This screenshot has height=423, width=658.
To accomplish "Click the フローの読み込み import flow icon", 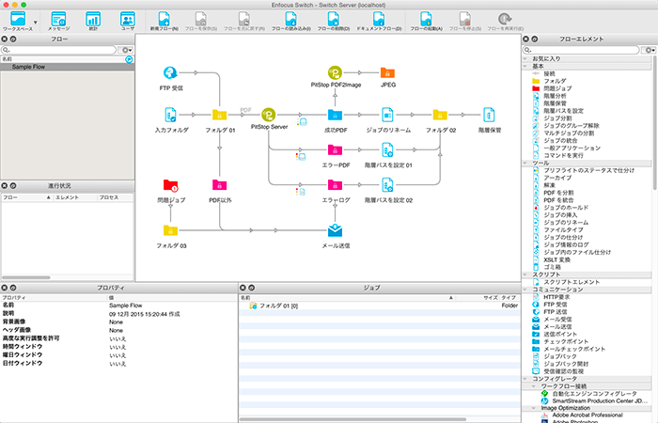I will 290,20.
